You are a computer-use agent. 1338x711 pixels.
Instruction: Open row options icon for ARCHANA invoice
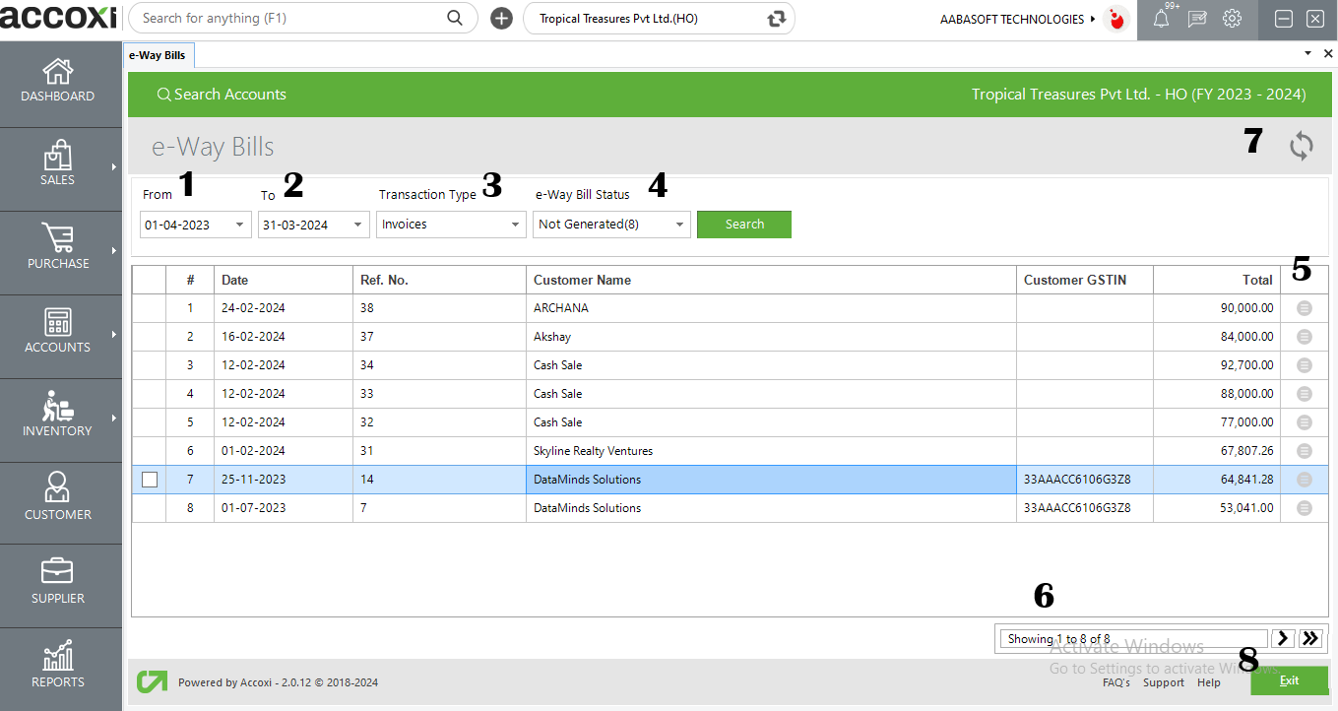point(1305,308)
